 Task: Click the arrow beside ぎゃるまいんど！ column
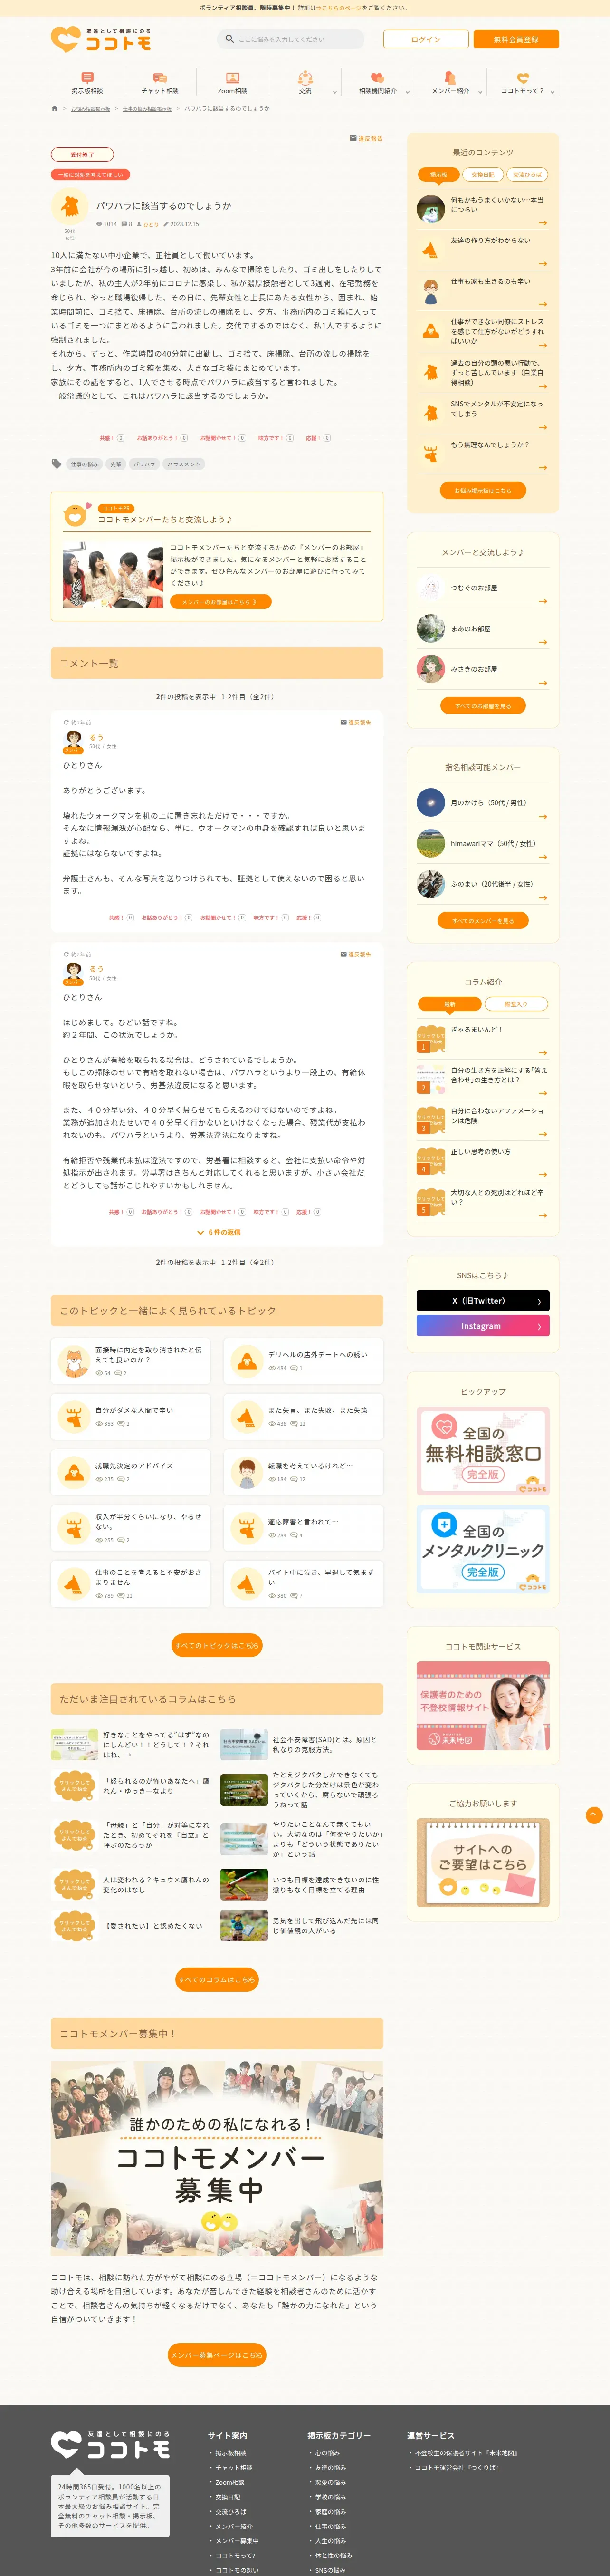click(x=543, y=1052)
